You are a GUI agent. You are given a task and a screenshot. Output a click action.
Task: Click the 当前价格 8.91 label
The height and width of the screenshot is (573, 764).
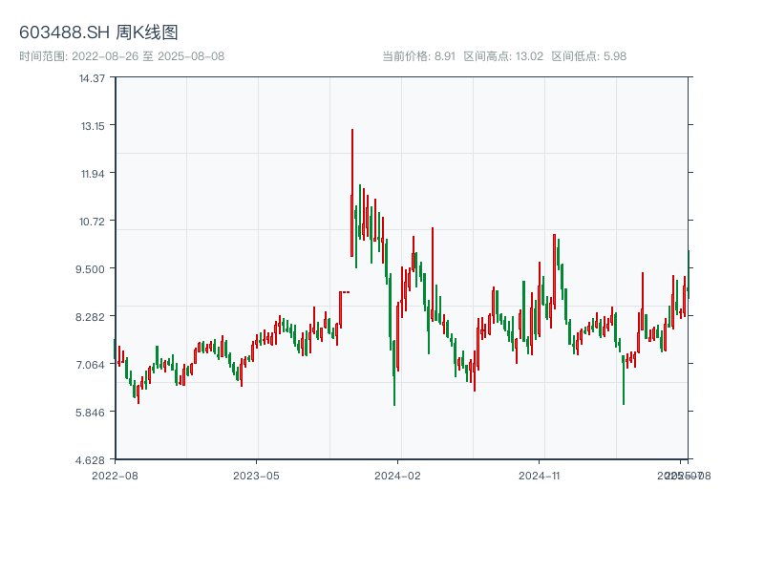click(x=418, y=56)
